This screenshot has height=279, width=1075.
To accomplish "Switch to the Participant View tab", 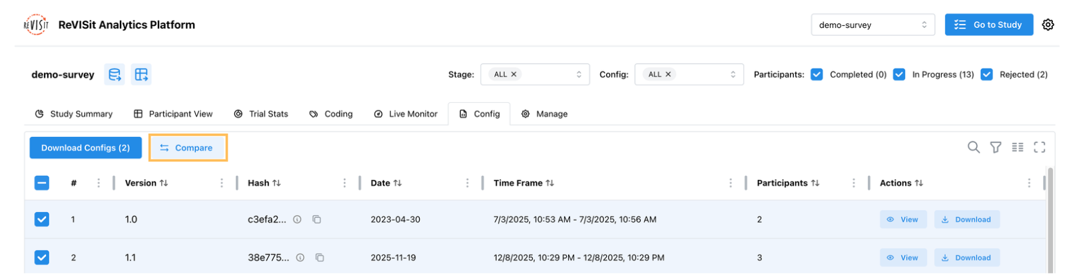I will 173,114.
